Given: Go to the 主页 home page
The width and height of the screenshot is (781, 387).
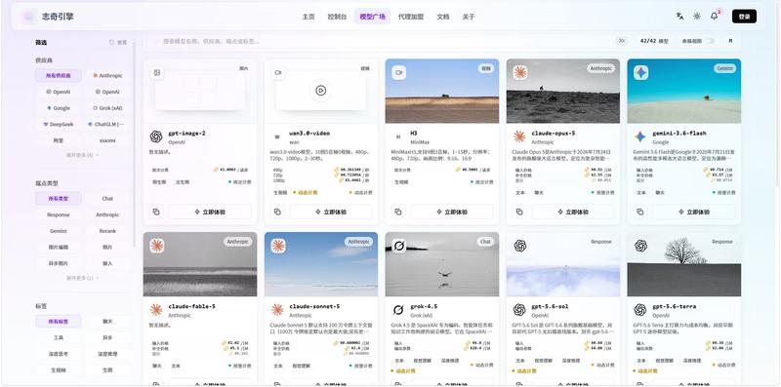Looking at the screenshot, I should tap(308, 17).
